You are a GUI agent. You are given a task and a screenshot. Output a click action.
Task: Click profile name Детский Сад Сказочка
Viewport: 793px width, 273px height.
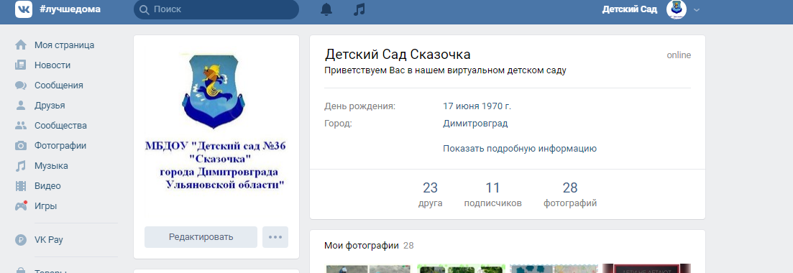(x=398, y=55)
